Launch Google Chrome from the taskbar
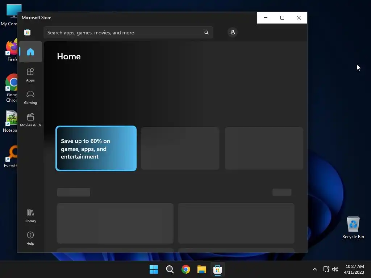The height and width of the screenshot is (278, 371). tap(186, 269)
